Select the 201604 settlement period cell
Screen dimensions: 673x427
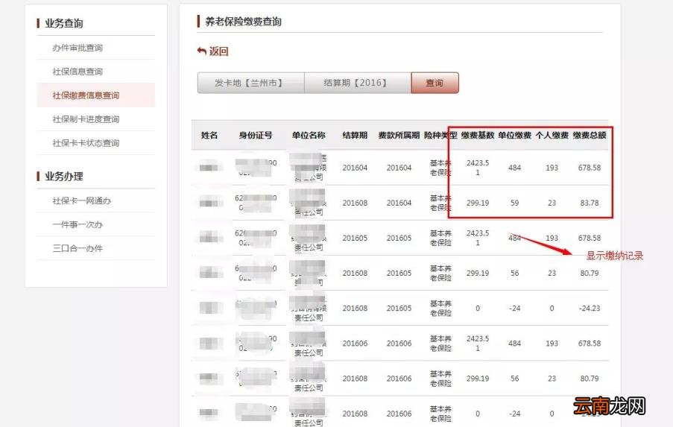point(355,168)
